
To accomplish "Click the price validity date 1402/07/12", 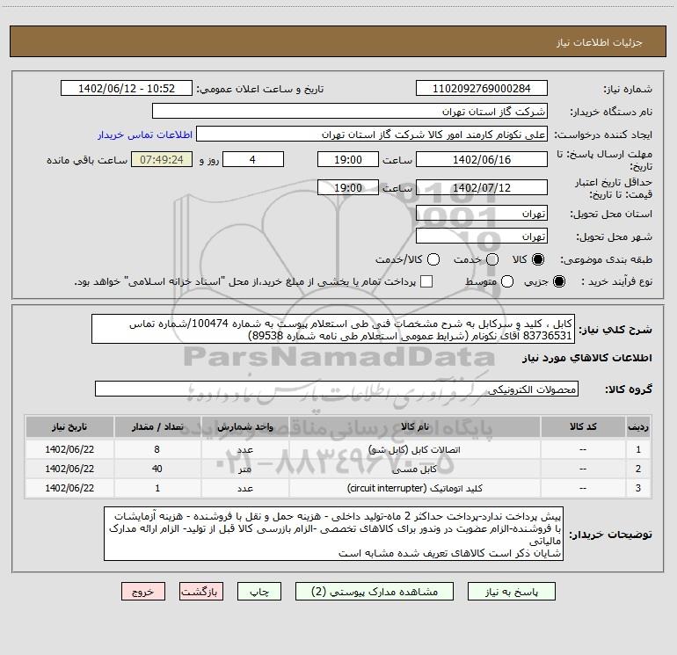I will pos(482,187).
